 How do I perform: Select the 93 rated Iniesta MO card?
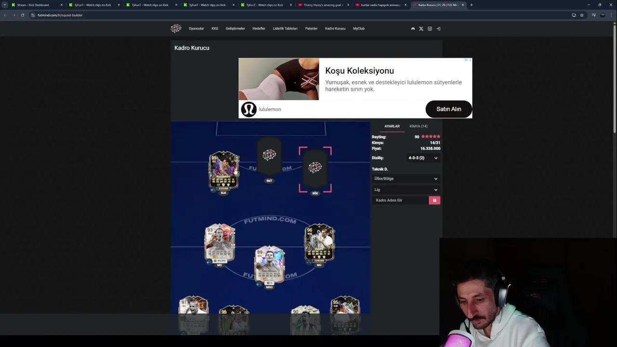pyautogui.click(x=220, y=242)
